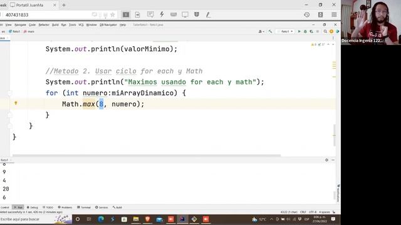Open the Build menu
The height and width of the screenshot is (225, 401).
click(55, 25)
